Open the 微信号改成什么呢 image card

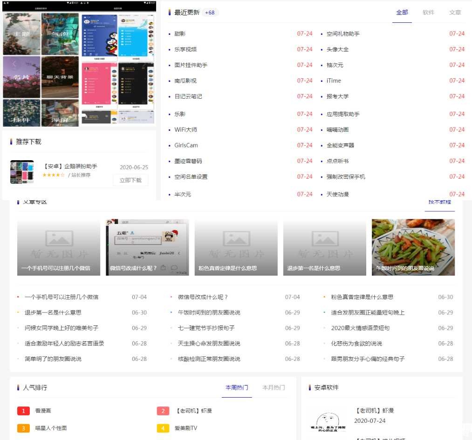148,247
